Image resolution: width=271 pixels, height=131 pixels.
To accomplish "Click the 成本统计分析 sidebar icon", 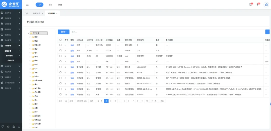I will tap(2, 83).
